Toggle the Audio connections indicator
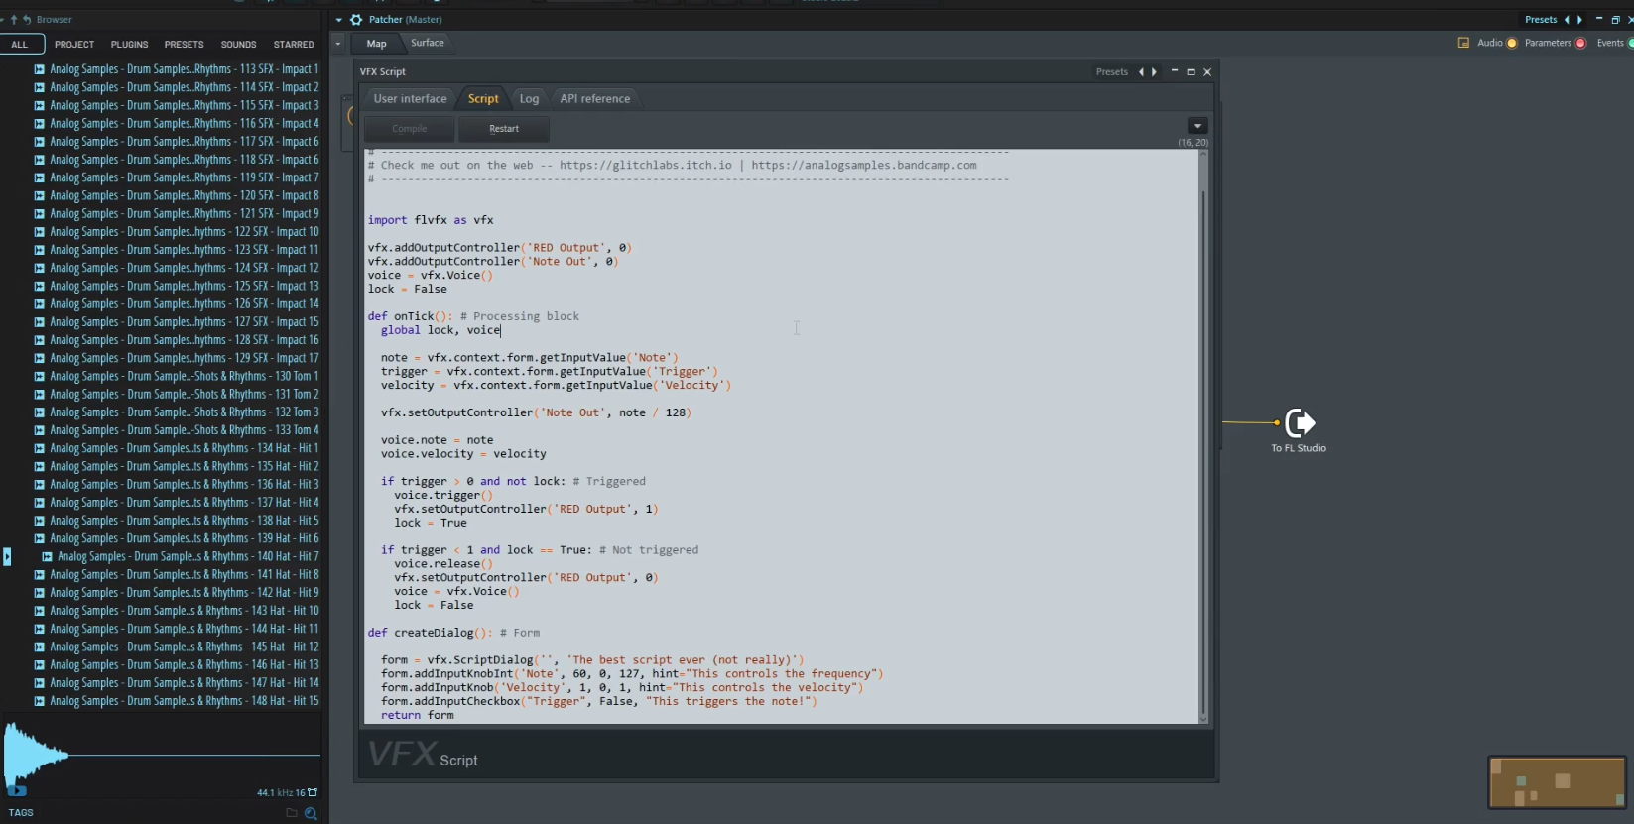Screen dimensions: 1634x824 [1512, 43]
